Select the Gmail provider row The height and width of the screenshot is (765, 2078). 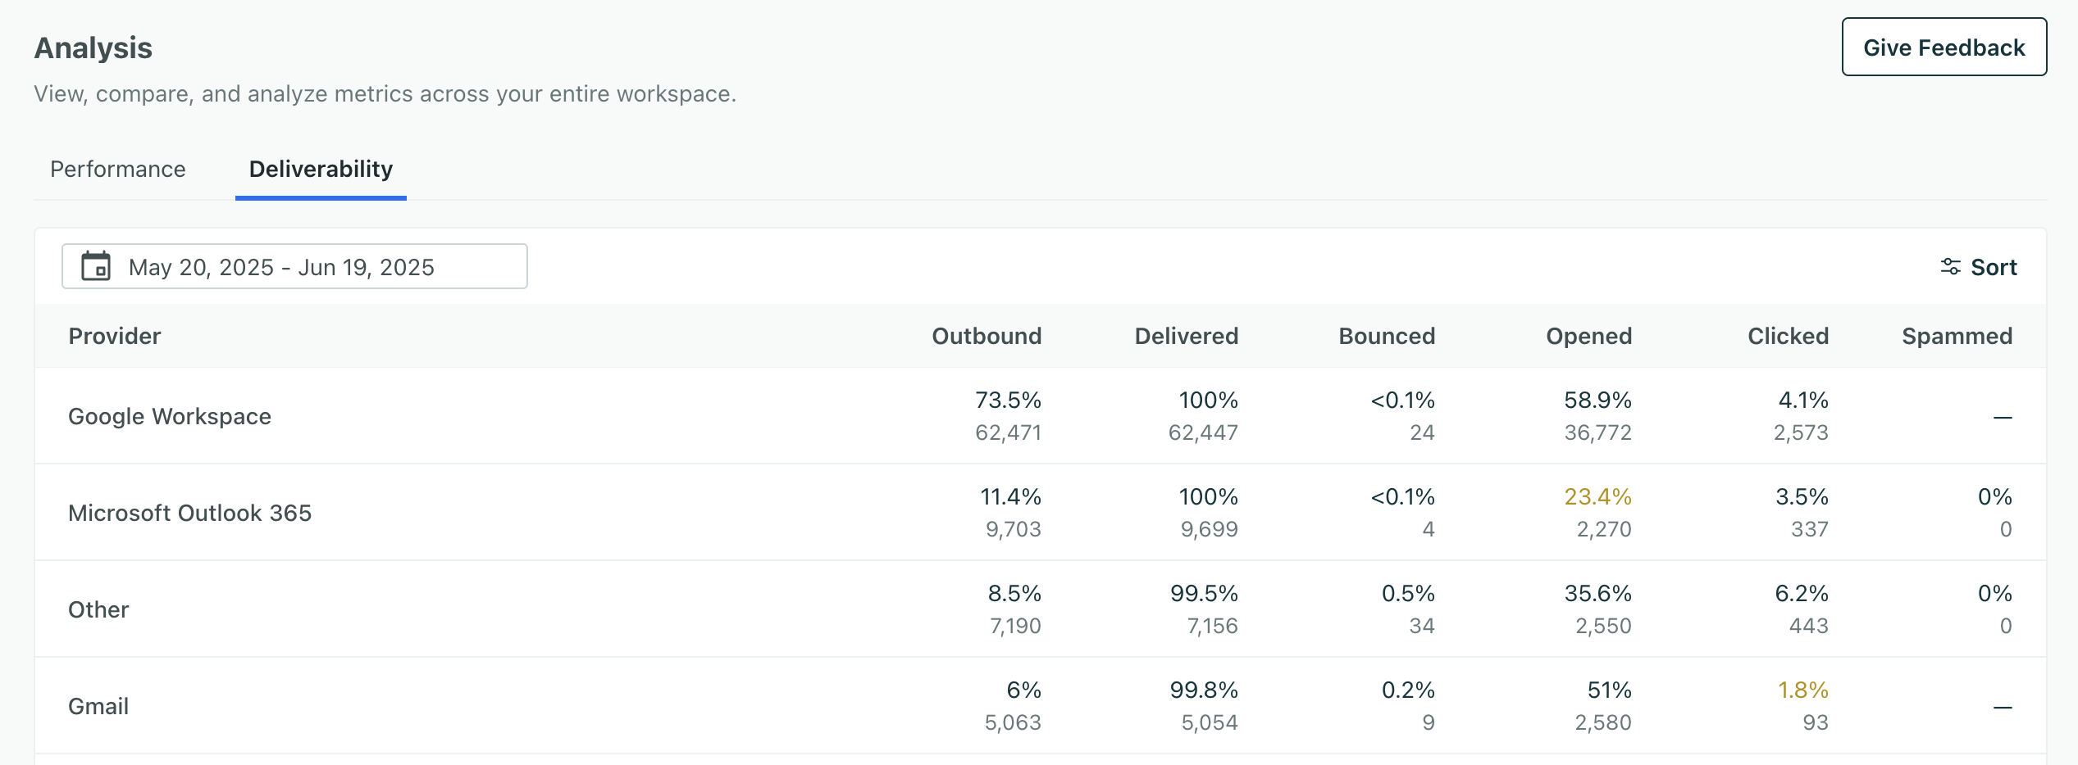[1040, 706]
